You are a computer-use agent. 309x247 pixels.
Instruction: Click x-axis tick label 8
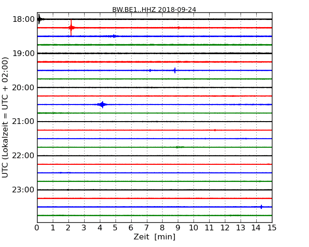162,228
